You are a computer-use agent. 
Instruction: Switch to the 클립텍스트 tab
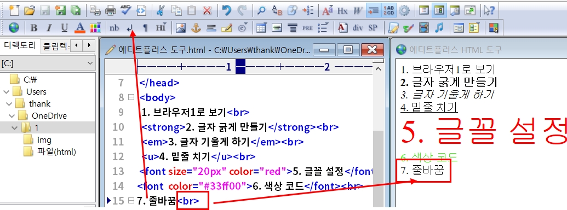coord(56,46)
